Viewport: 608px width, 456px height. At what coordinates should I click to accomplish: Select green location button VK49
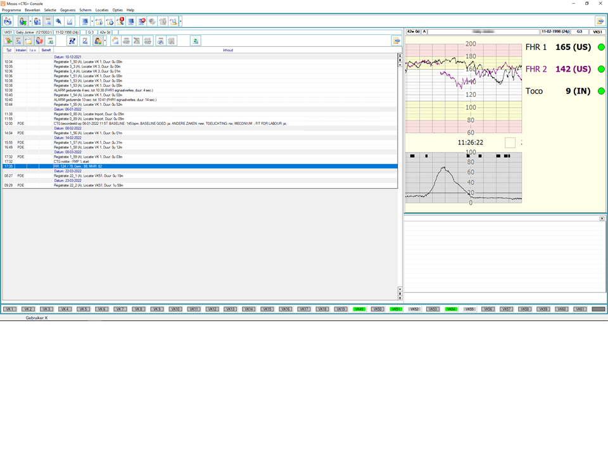pyautogui.click(x=359, y=309)
